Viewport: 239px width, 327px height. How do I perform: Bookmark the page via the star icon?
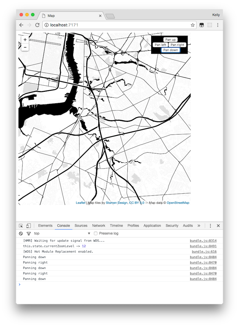click(193, 25)
